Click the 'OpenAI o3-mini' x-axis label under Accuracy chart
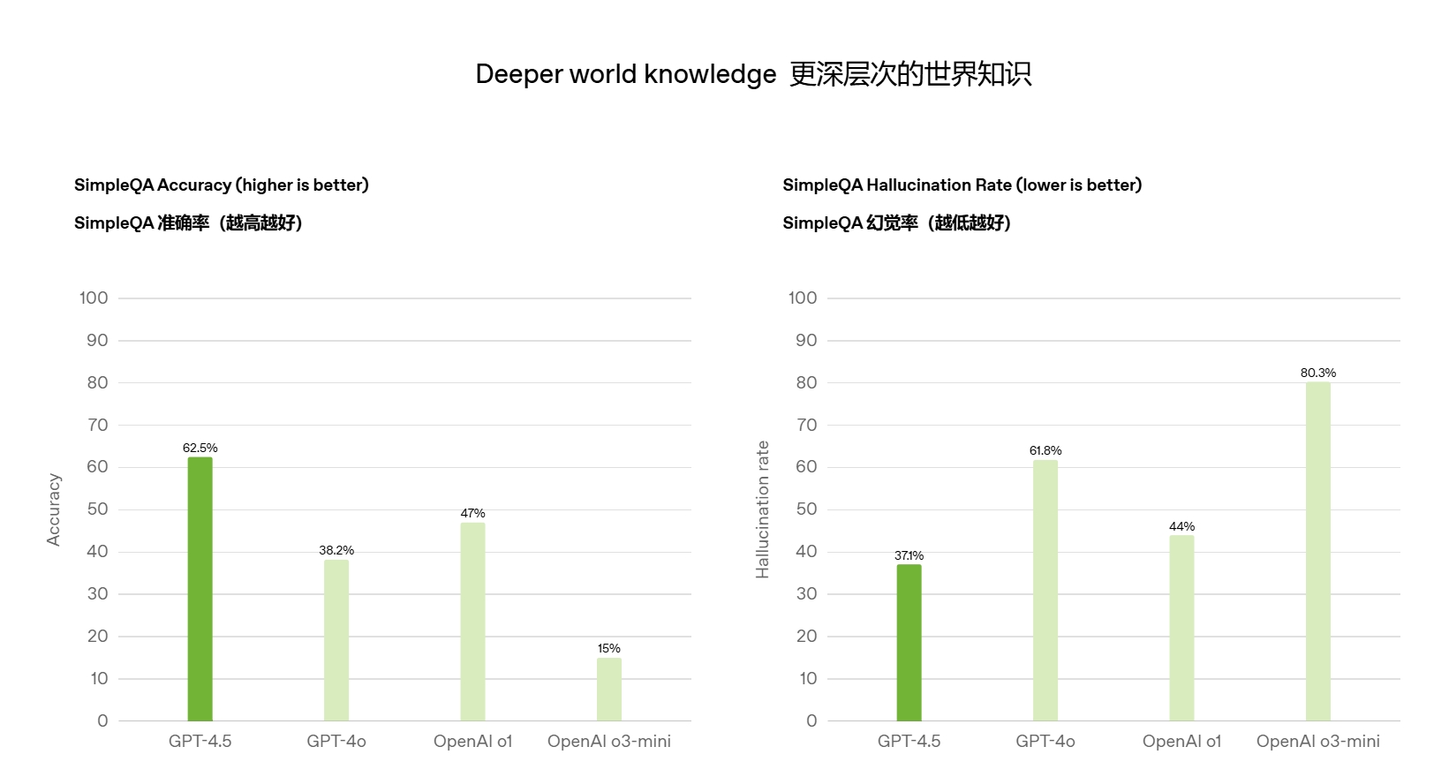This screenshot has height=777, width=1449. coord(609,742)
